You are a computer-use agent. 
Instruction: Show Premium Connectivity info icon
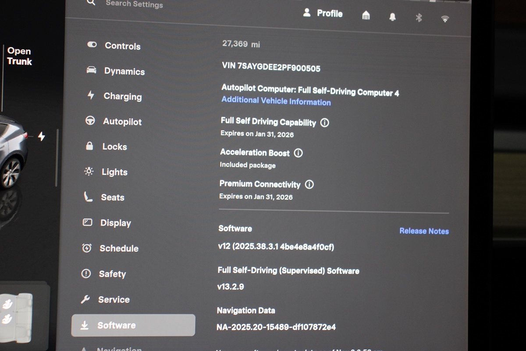click(x=309, y=184)
